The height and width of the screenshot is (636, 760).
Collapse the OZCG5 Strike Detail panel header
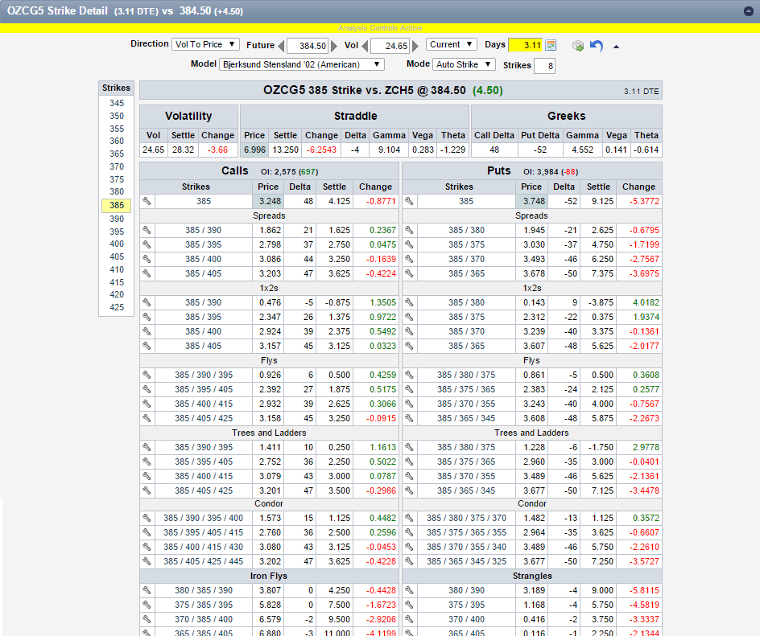click(x=749, y=11)
